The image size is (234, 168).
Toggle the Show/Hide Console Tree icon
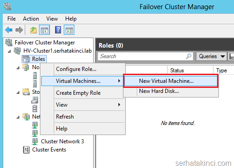click(x=45, y=30)
